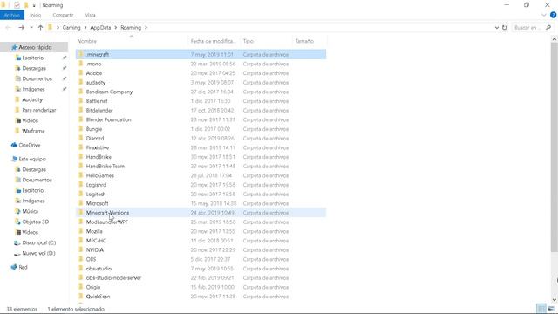Click the Bandicam Company folder icon
This screenshot has width=558, height=314.
pyautogui.click(x=81, y=92)
